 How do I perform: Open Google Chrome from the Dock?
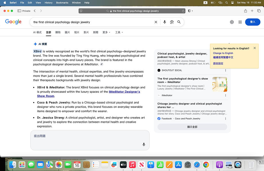point(206,165)
